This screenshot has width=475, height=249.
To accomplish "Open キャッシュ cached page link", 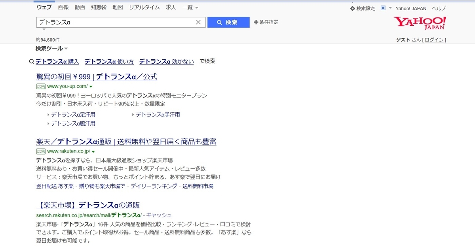I will click(159, 215).
